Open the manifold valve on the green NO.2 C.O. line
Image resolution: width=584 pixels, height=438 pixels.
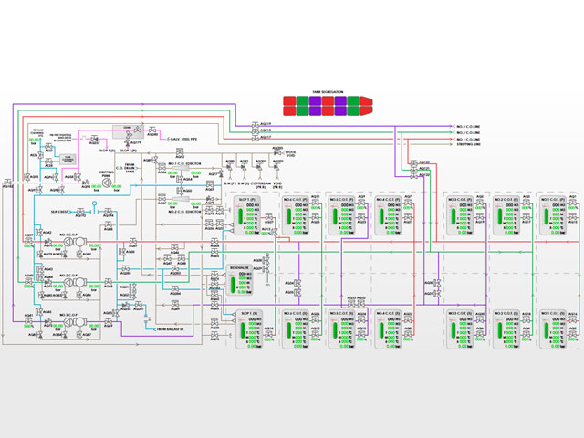tap(255, 131)
